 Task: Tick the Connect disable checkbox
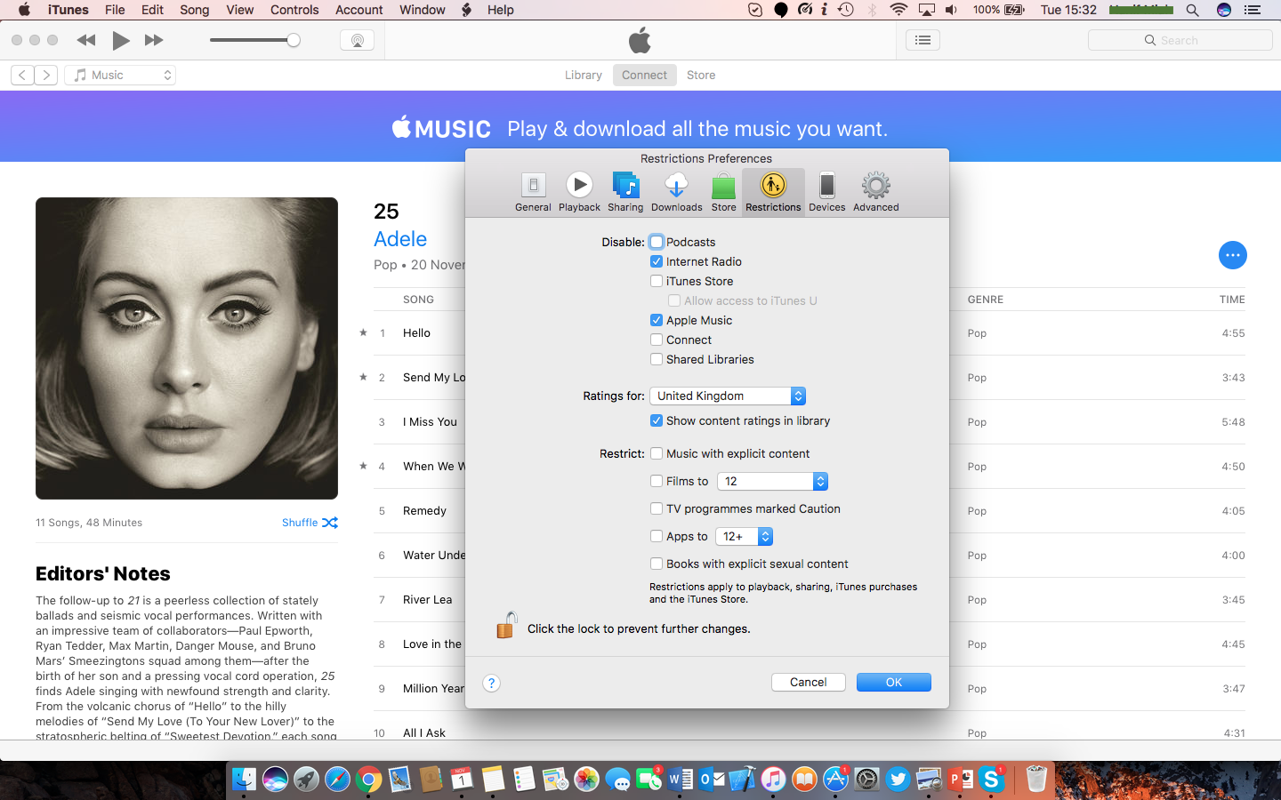pyautogui.click(x=657, y=340)
